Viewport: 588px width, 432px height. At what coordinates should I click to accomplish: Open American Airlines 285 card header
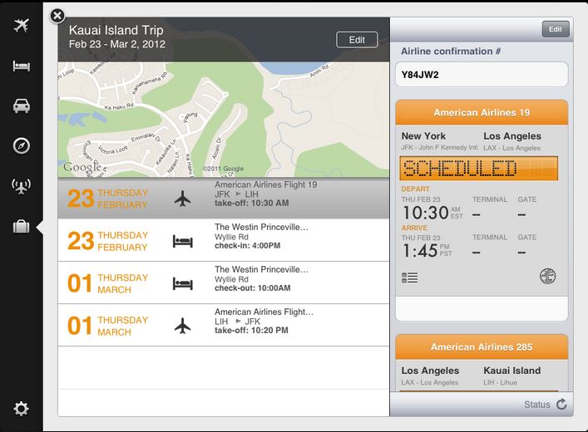point(482,347)
